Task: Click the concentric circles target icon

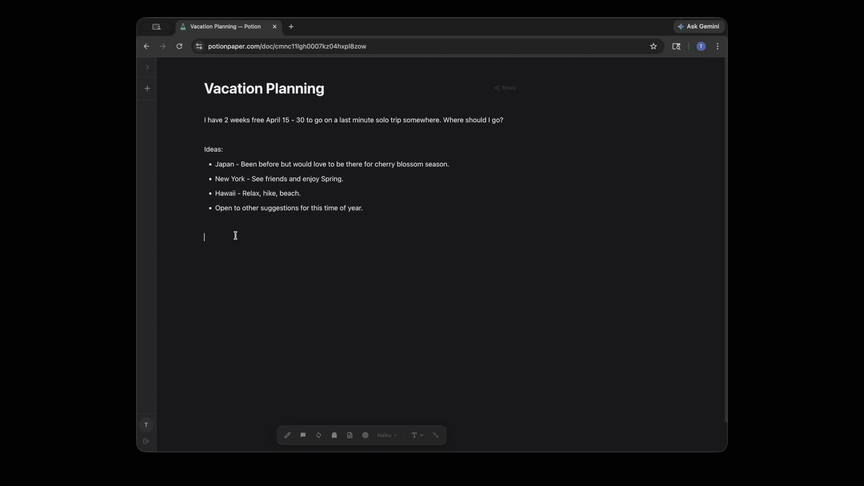Action: click(365, 435)
